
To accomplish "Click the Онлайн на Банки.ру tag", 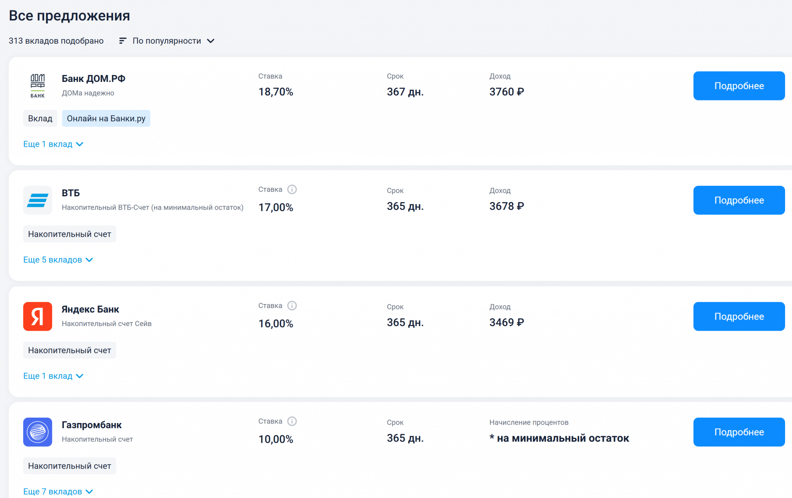I will [106, 119].
